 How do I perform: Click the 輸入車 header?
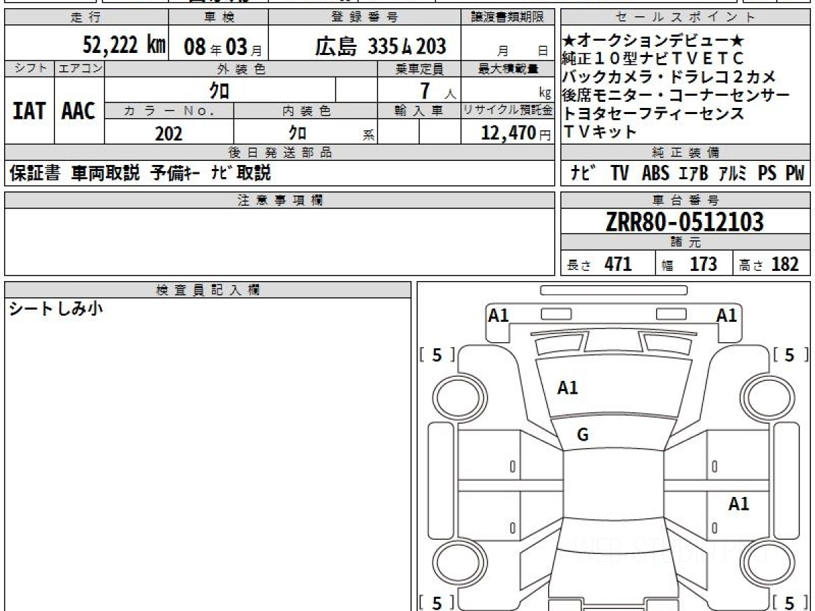pyautogui.click(x=419, y=111)
